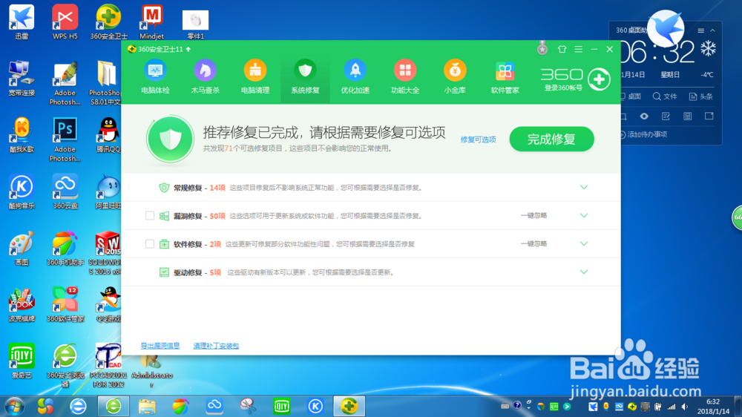Open 波克棋牌 desktop shortcut
The image size is (742, 417).
pyautogui.click(x=22, y=305)
